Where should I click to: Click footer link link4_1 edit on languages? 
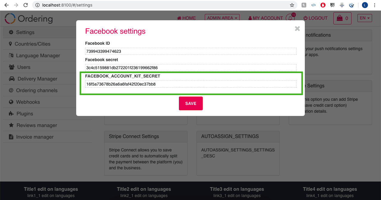point(330,196)
